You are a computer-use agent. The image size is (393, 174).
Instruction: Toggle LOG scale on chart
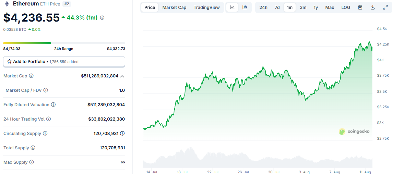click(x=346, y=7)
